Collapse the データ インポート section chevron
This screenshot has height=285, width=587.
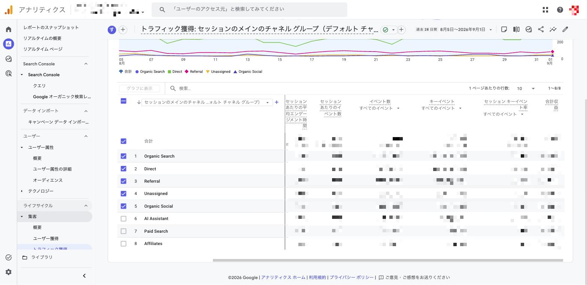[x=86, y=111]
